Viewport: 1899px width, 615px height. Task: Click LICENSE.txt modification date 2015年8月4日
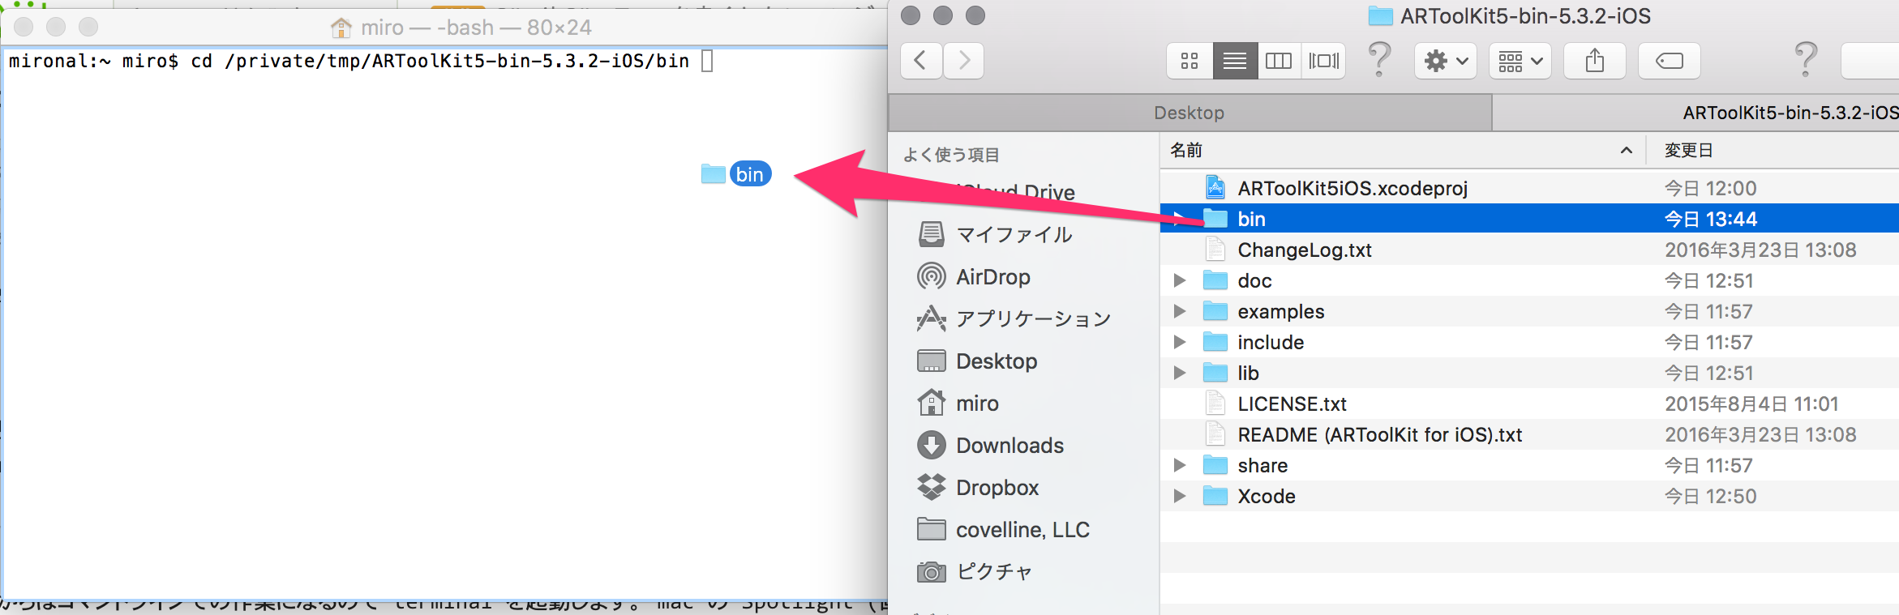[1751, 404]
